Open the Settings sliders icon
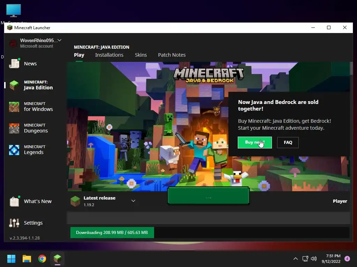Screen dimensions: 357x267 click(x=14, y=223)
